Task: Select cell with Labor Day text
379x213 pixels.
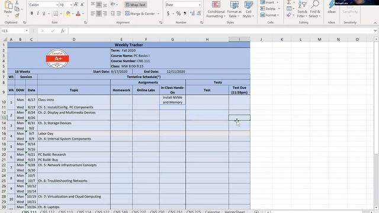Action: (x=73, y=134)
